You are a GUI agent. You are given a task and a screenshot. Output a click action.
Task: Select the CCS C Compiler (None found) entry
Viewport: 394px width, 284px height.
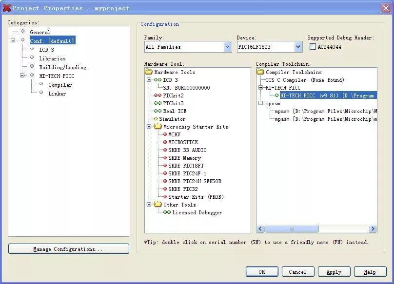(x=305, y=80)
